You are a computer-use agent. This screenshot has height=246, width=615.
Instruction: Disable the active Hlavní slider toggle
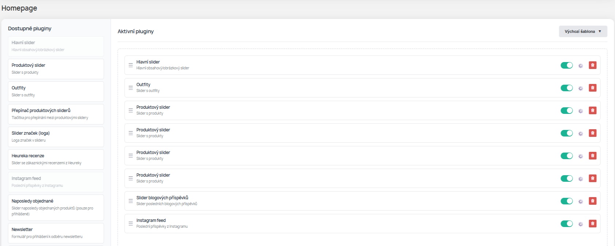(x=566, y=65)
